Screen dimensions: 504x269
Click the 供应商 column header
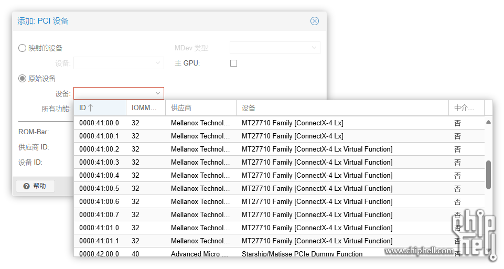pyautogui.click(x=201, y=108)
